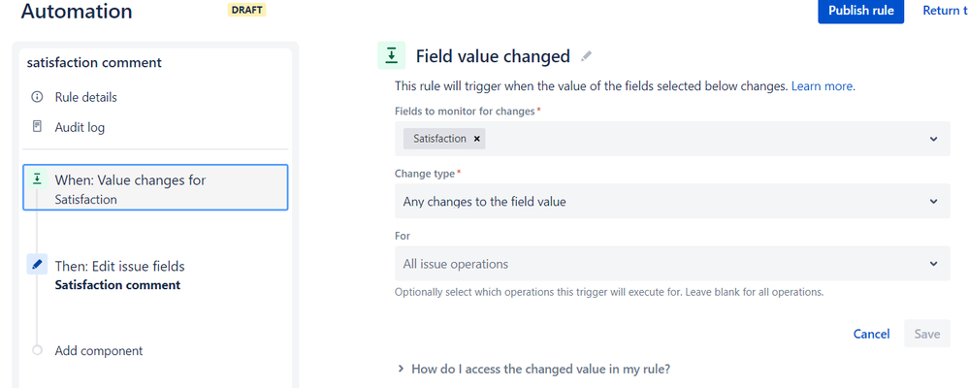Open the Learn more link
The width and height of the screenshot is (968, 388).
pyautogui.click(x=823, y=86)
